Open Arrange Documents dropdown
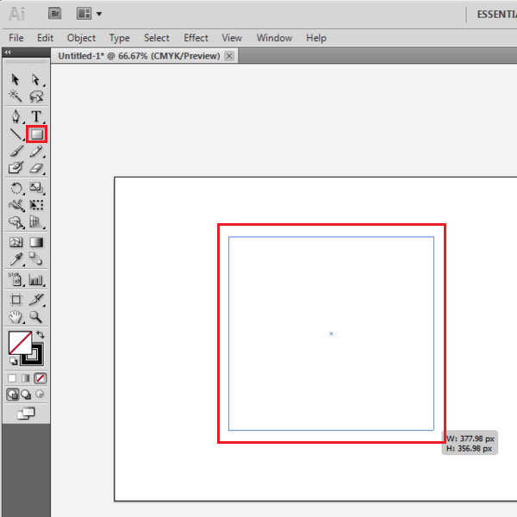Viewport: 517px width, 517px height. click(90, 14)
